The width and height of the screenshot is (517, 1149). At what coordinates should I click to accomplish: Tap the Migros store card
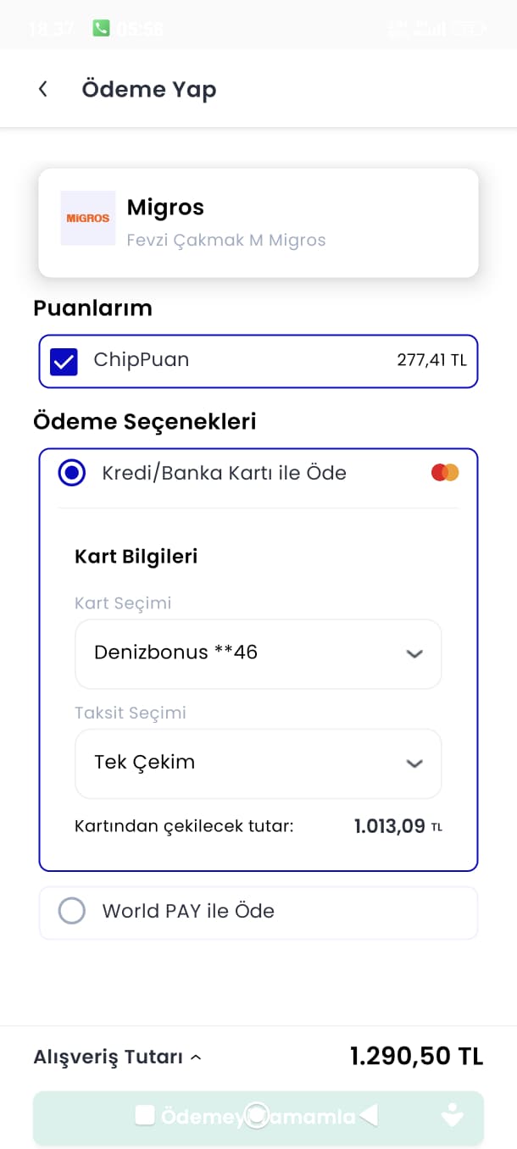258,223
